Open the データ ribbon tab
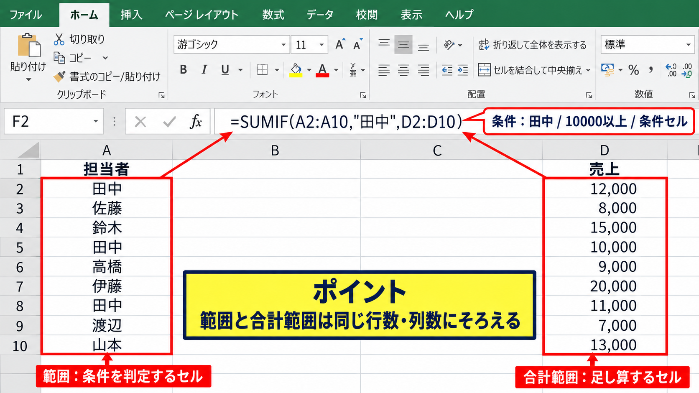Viewport: 699px width, 393px height. point(320,15)
